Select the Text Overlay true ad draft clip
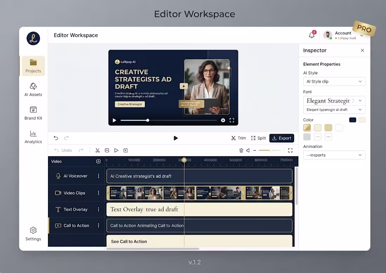The image size is (386, 273). point(199,209)
